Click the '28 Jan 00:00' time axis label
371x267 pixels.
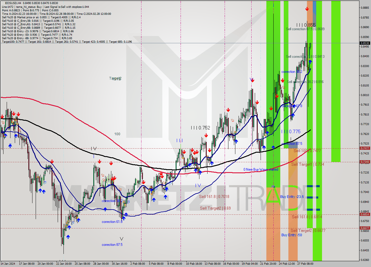coord(101,264)
